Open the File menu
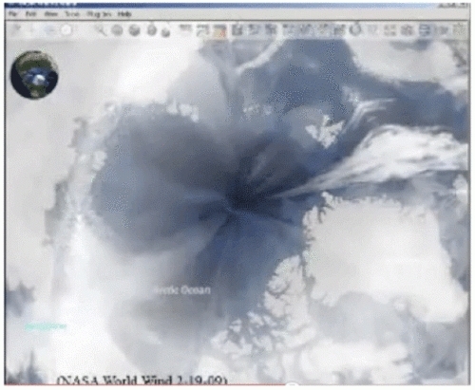 pyautogui.click(x=13, y=14)
